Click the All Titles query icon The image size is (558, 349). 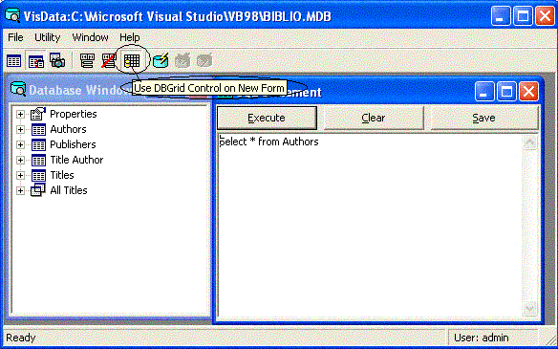click(38, 190)
